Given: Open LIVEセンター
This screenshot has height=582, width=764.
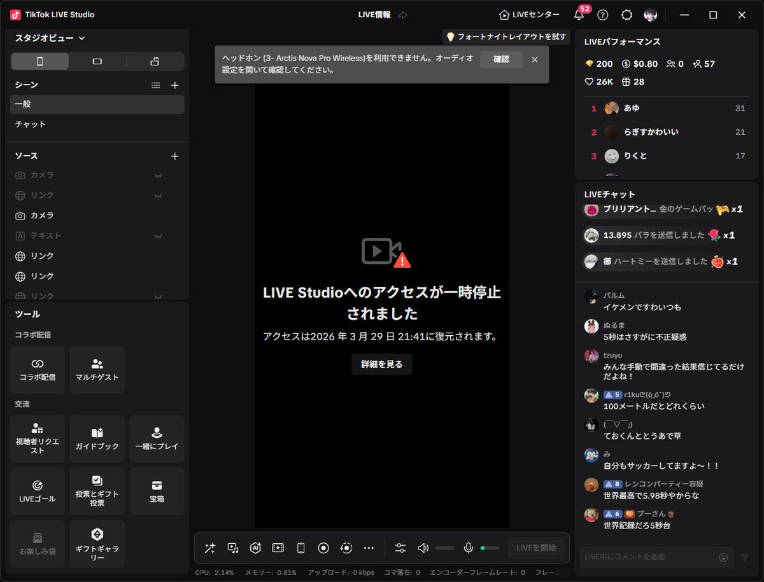Looking at the screenshot, I should pos(530,15).
